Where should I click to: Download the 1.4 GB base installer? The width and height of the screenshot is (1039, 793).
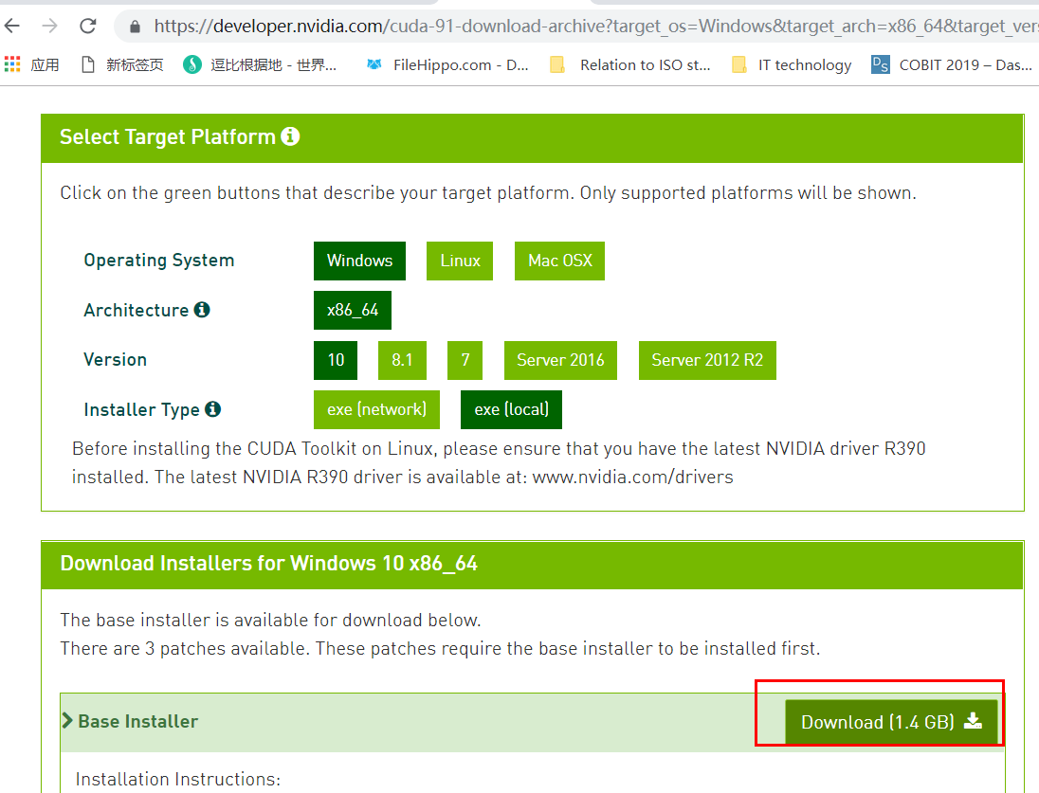(x=891, y=722)
